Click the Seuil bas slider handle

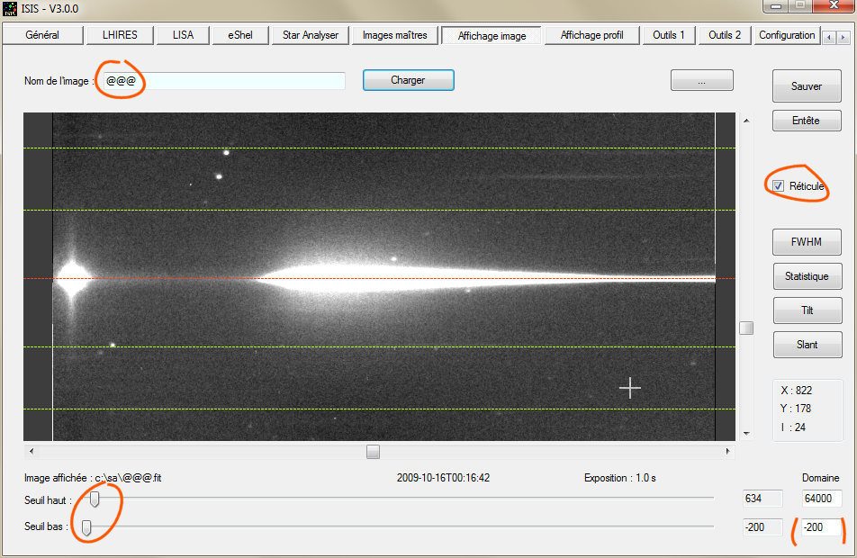(x=86, y=527)
